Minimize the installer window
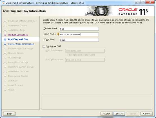The height and width of the screenshot is (118, 156). (138, 2)
